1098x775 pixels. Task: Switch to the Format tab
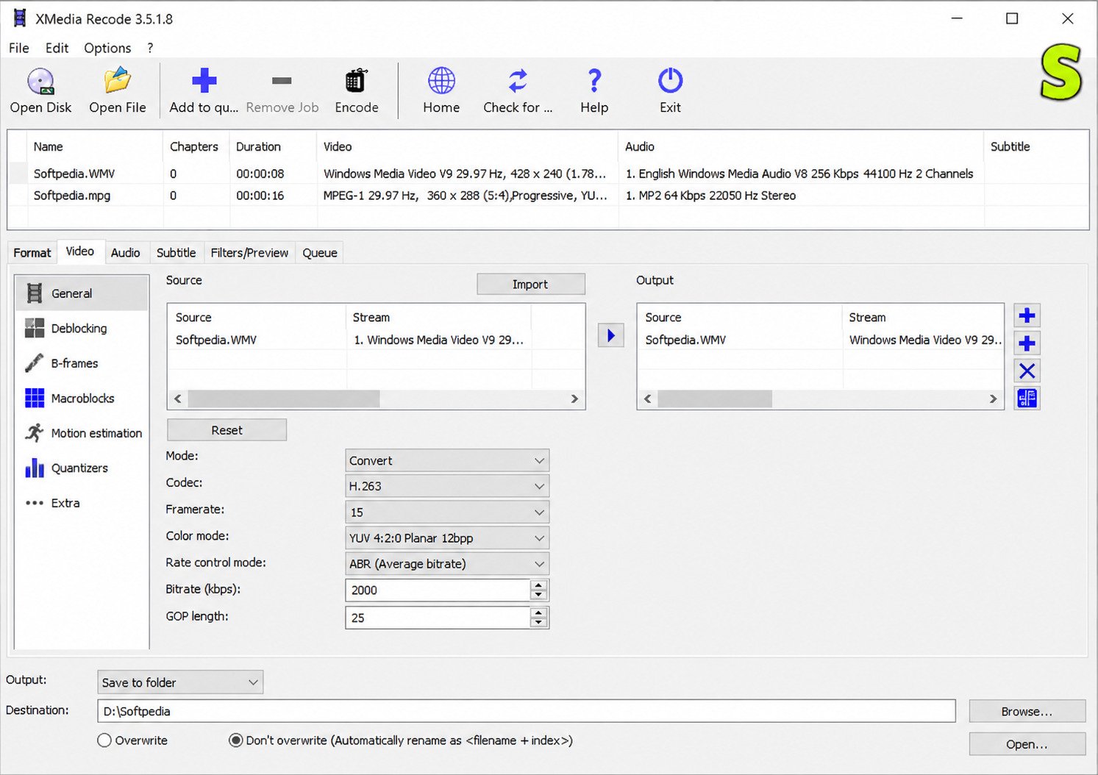pos(32,253)
